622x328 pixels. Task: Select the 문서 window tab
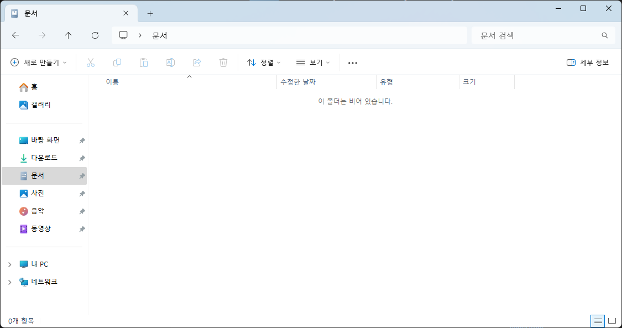click(x=71, y=13)
